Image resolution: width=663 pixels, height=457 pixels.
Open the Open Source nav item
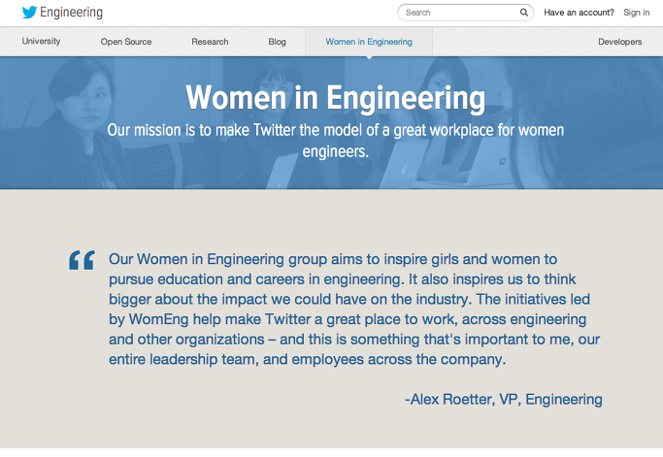[x=126, y=42]
